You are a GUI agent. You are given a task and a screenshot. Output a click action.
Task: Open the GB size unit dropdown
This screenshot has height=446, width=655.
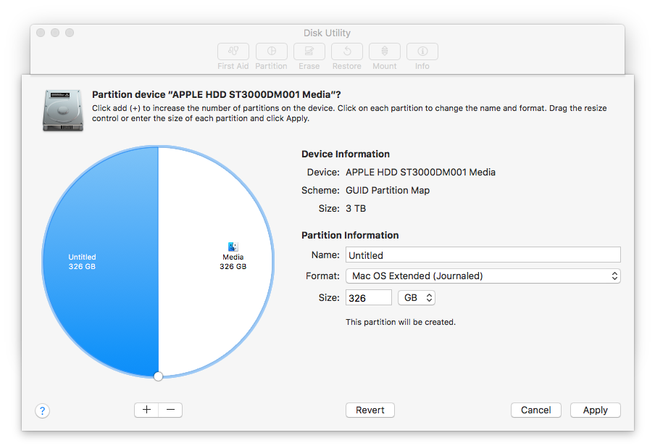tap(417, 297)
